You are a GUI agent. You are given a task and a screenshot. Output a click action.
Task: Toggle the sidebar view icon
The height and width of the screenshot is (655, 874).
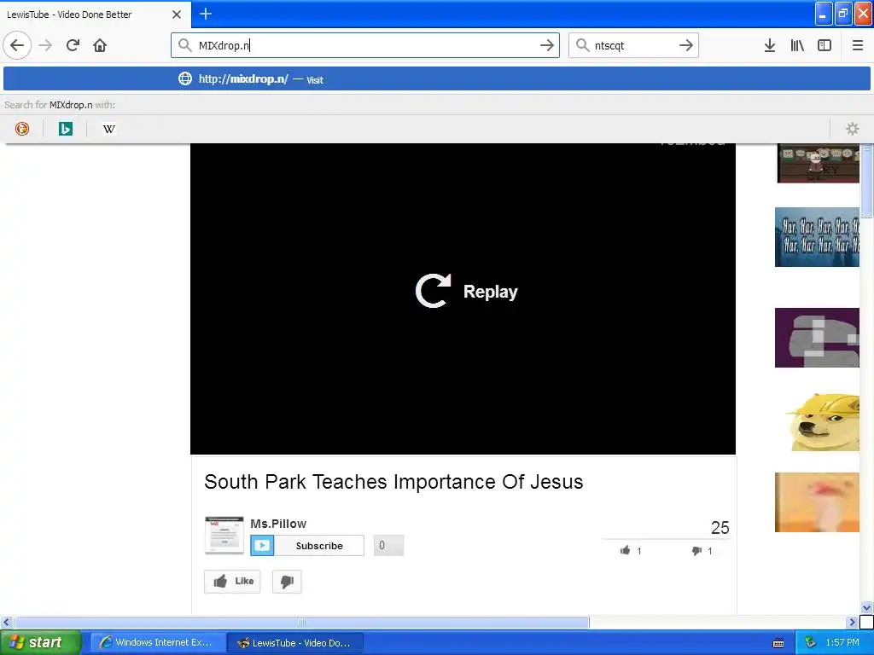point(824,45)
